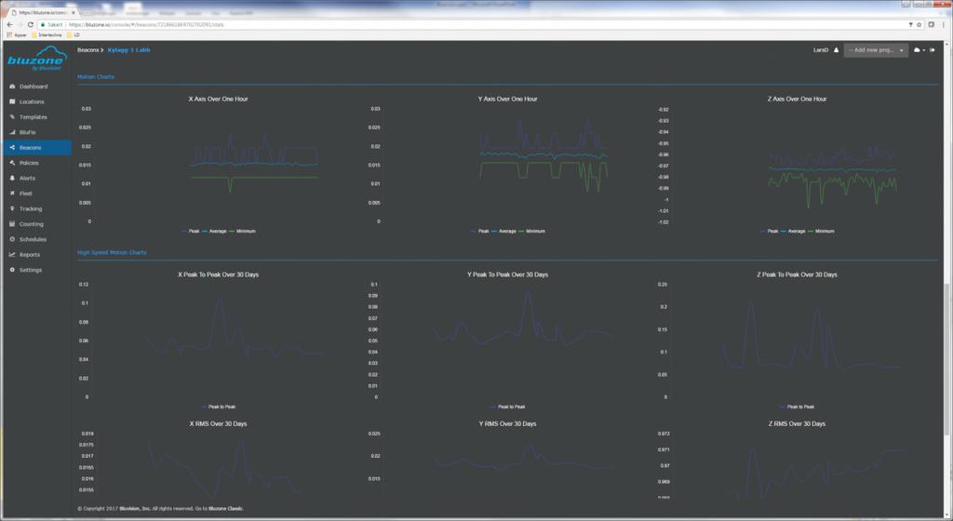Click the browser extension icon beside star

931,24
